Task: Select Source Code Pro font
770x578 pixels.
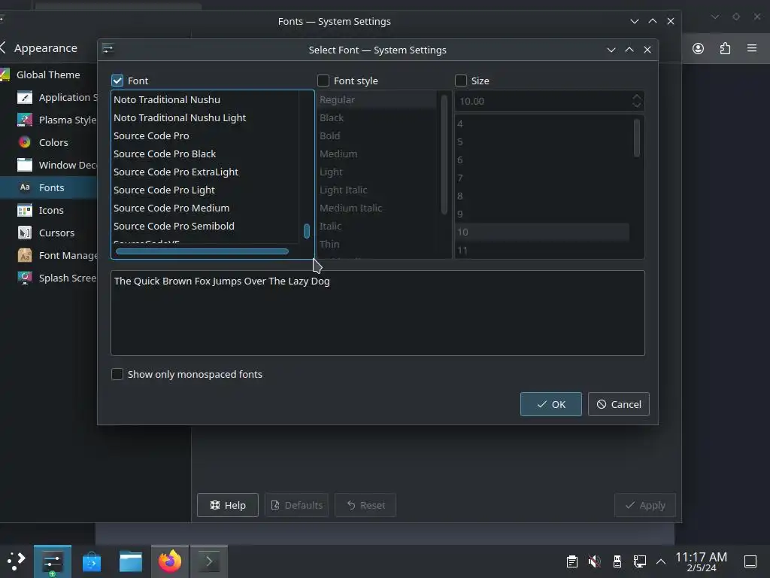Action: click(205, 135)
